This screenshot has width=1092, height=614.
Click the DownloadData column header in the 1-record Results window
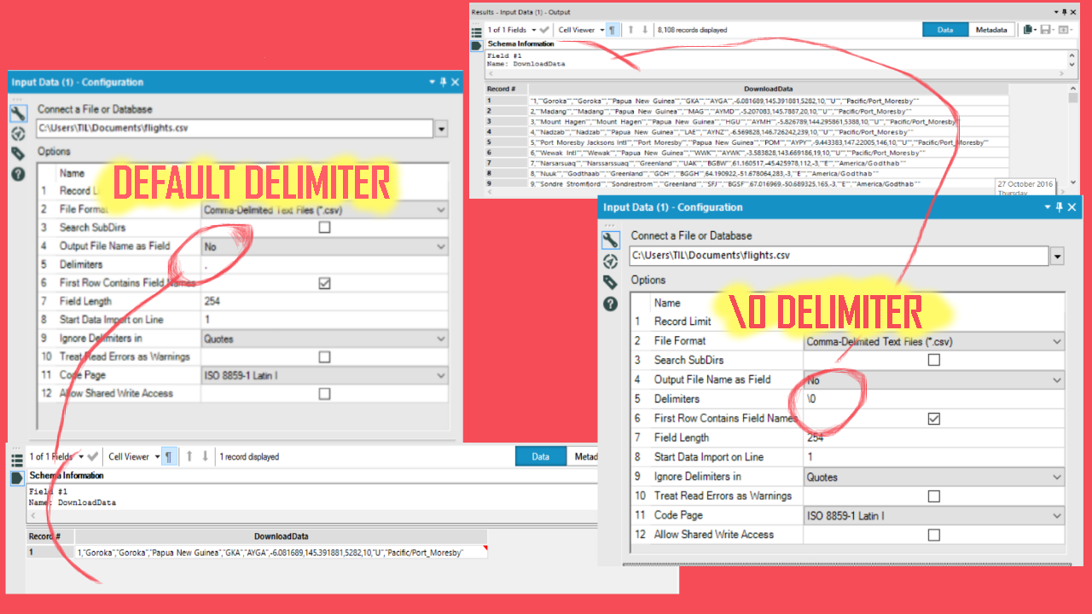pyautogui.click(x=282, y=536)
